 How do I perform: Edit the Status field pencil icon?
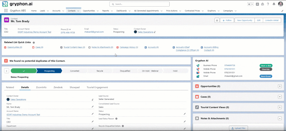coord(185,114)
